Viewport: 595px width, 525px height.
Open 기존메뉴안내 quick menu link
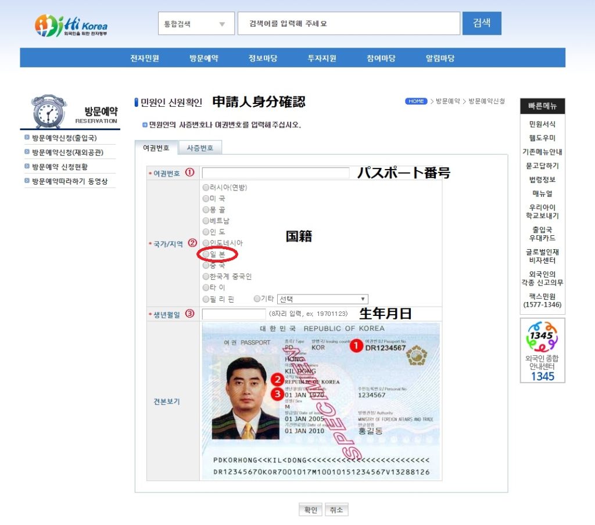pyautogui.click(x=542, y=152)
